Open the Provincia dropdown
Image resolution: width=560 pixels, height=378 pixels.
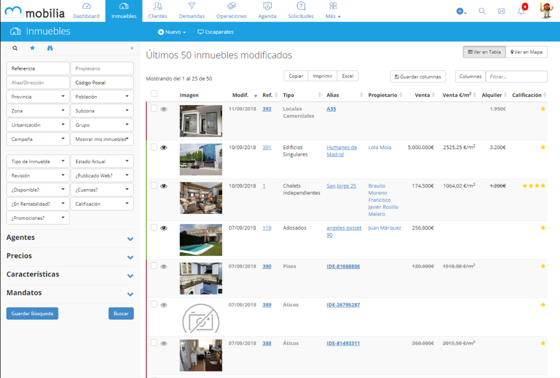[x=38, y=96]
